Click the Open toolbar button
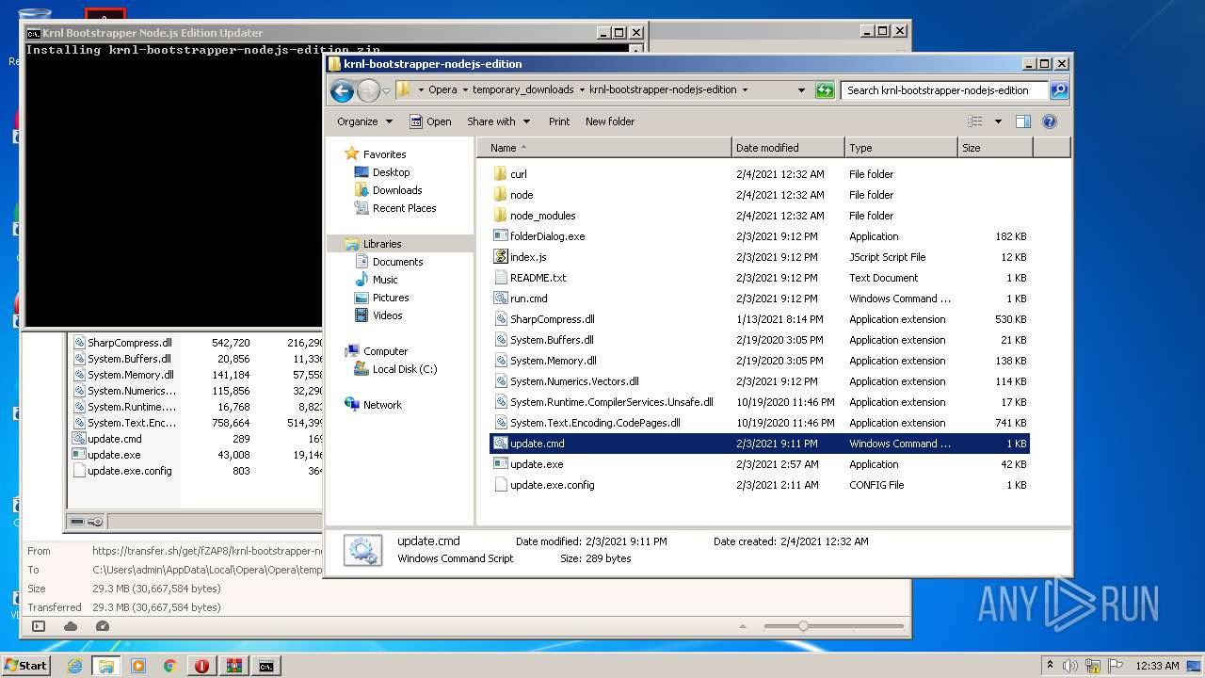The height and width of the screenshot is (678, 1205). (430, 121)
